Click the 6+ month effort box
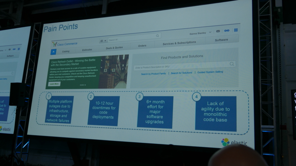 (155, 112)
